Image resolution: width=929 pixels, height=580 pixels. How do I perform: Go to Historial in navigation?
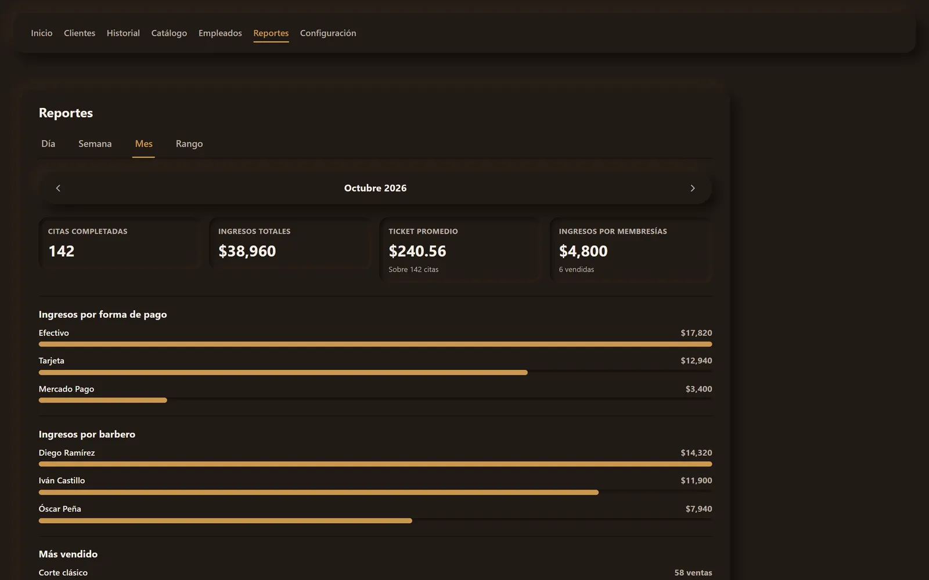click(123, 33)
